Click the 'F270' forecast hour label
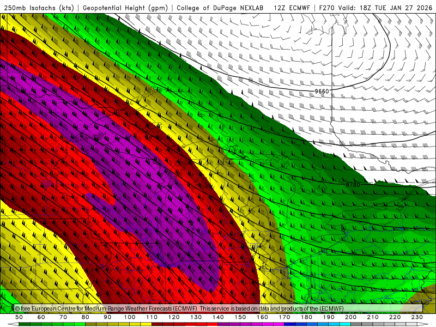 tap(326, 8)
